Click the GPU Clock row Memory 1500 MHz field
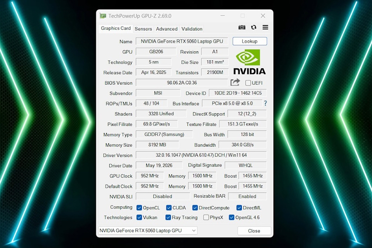Viewport: 372px width, 248px height. [x=202, y=176]
